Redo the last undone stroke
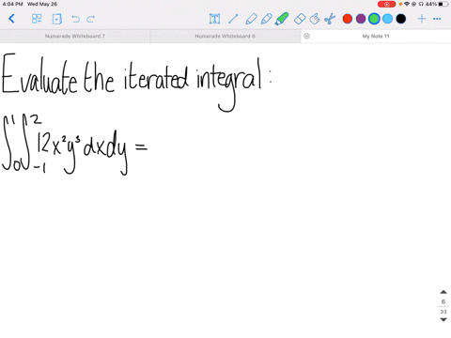Screen dimensions: 451x338 coord(91,19)
